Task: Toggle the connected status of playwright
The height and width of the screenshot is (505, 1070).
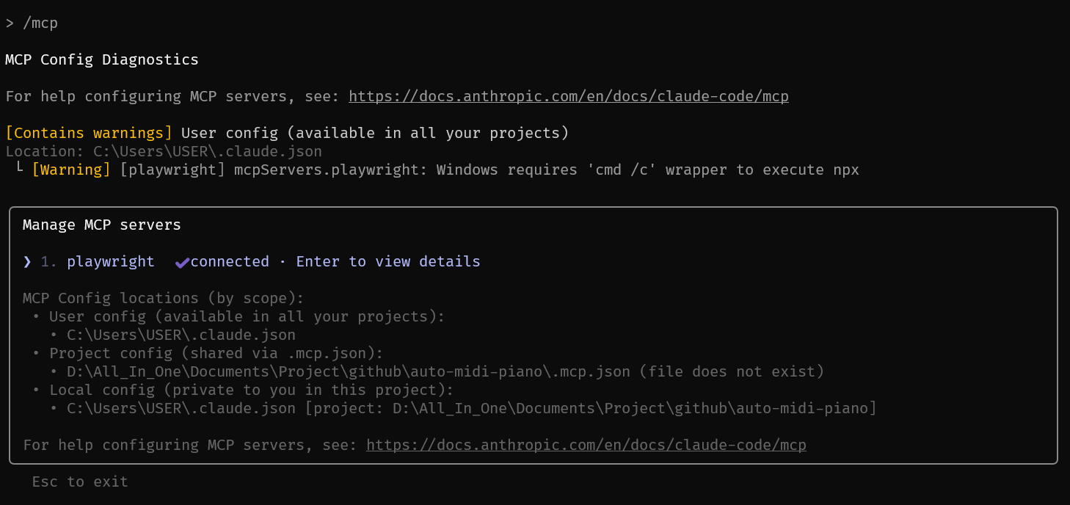Action: click(x=222, y=261)
